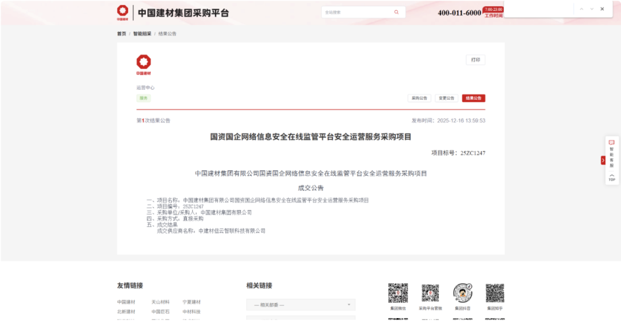Close the find bar with X icon
This screenshot has width=621, height=329.
pos(602,9)
